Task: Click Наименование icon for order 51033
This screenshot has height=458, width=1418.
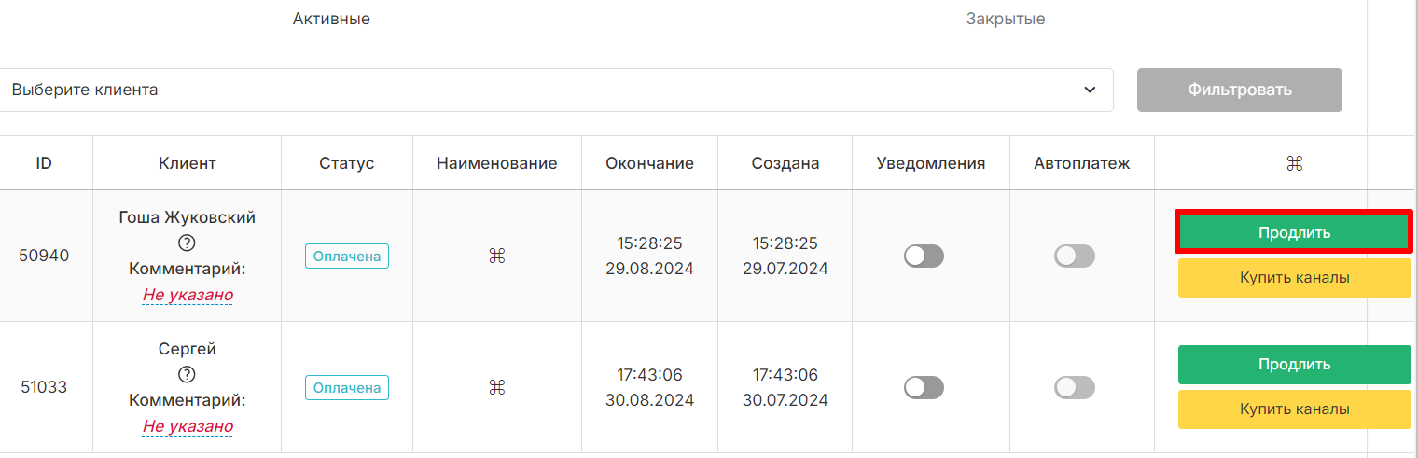Action: click(x=496, y=387)
